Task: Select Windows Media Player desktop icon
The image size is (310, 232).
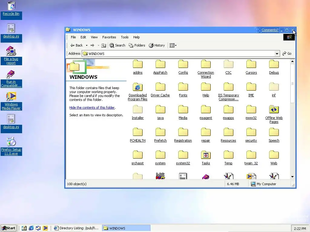Action: (11, 101)
